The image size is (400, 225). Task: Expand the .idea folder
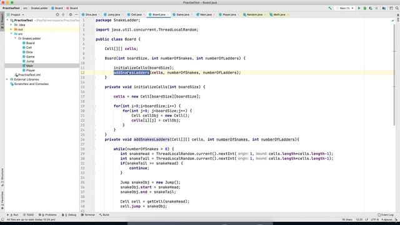(11, 25)
